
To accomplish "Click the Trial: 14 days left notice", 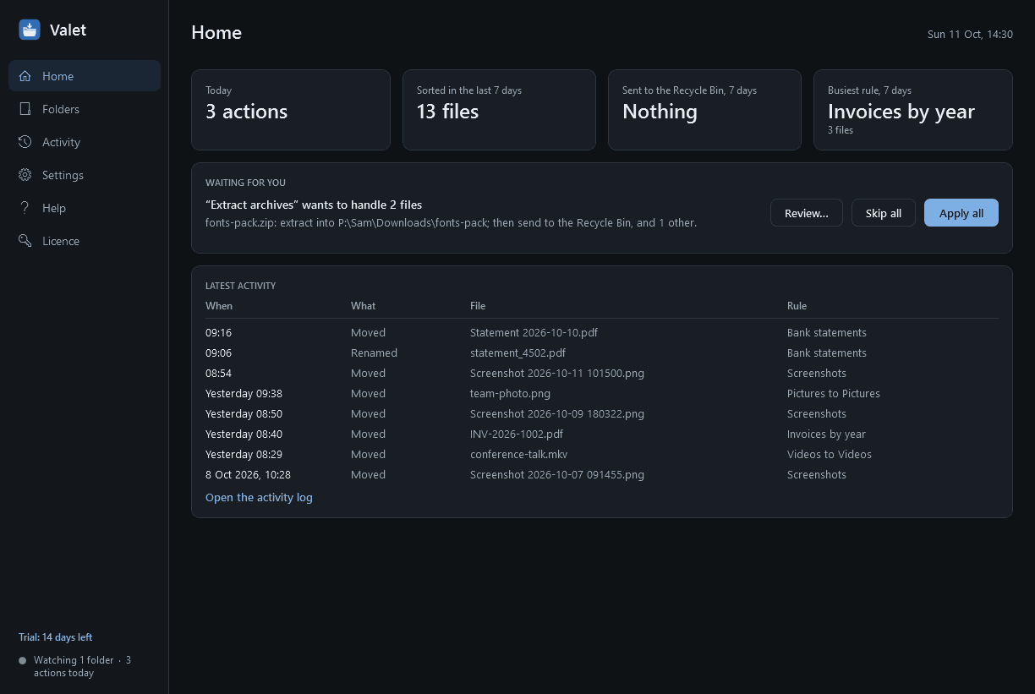I will click(56, 637).
